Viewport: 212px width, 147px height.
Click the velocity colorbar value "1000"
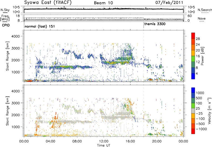tap(200, 93)
